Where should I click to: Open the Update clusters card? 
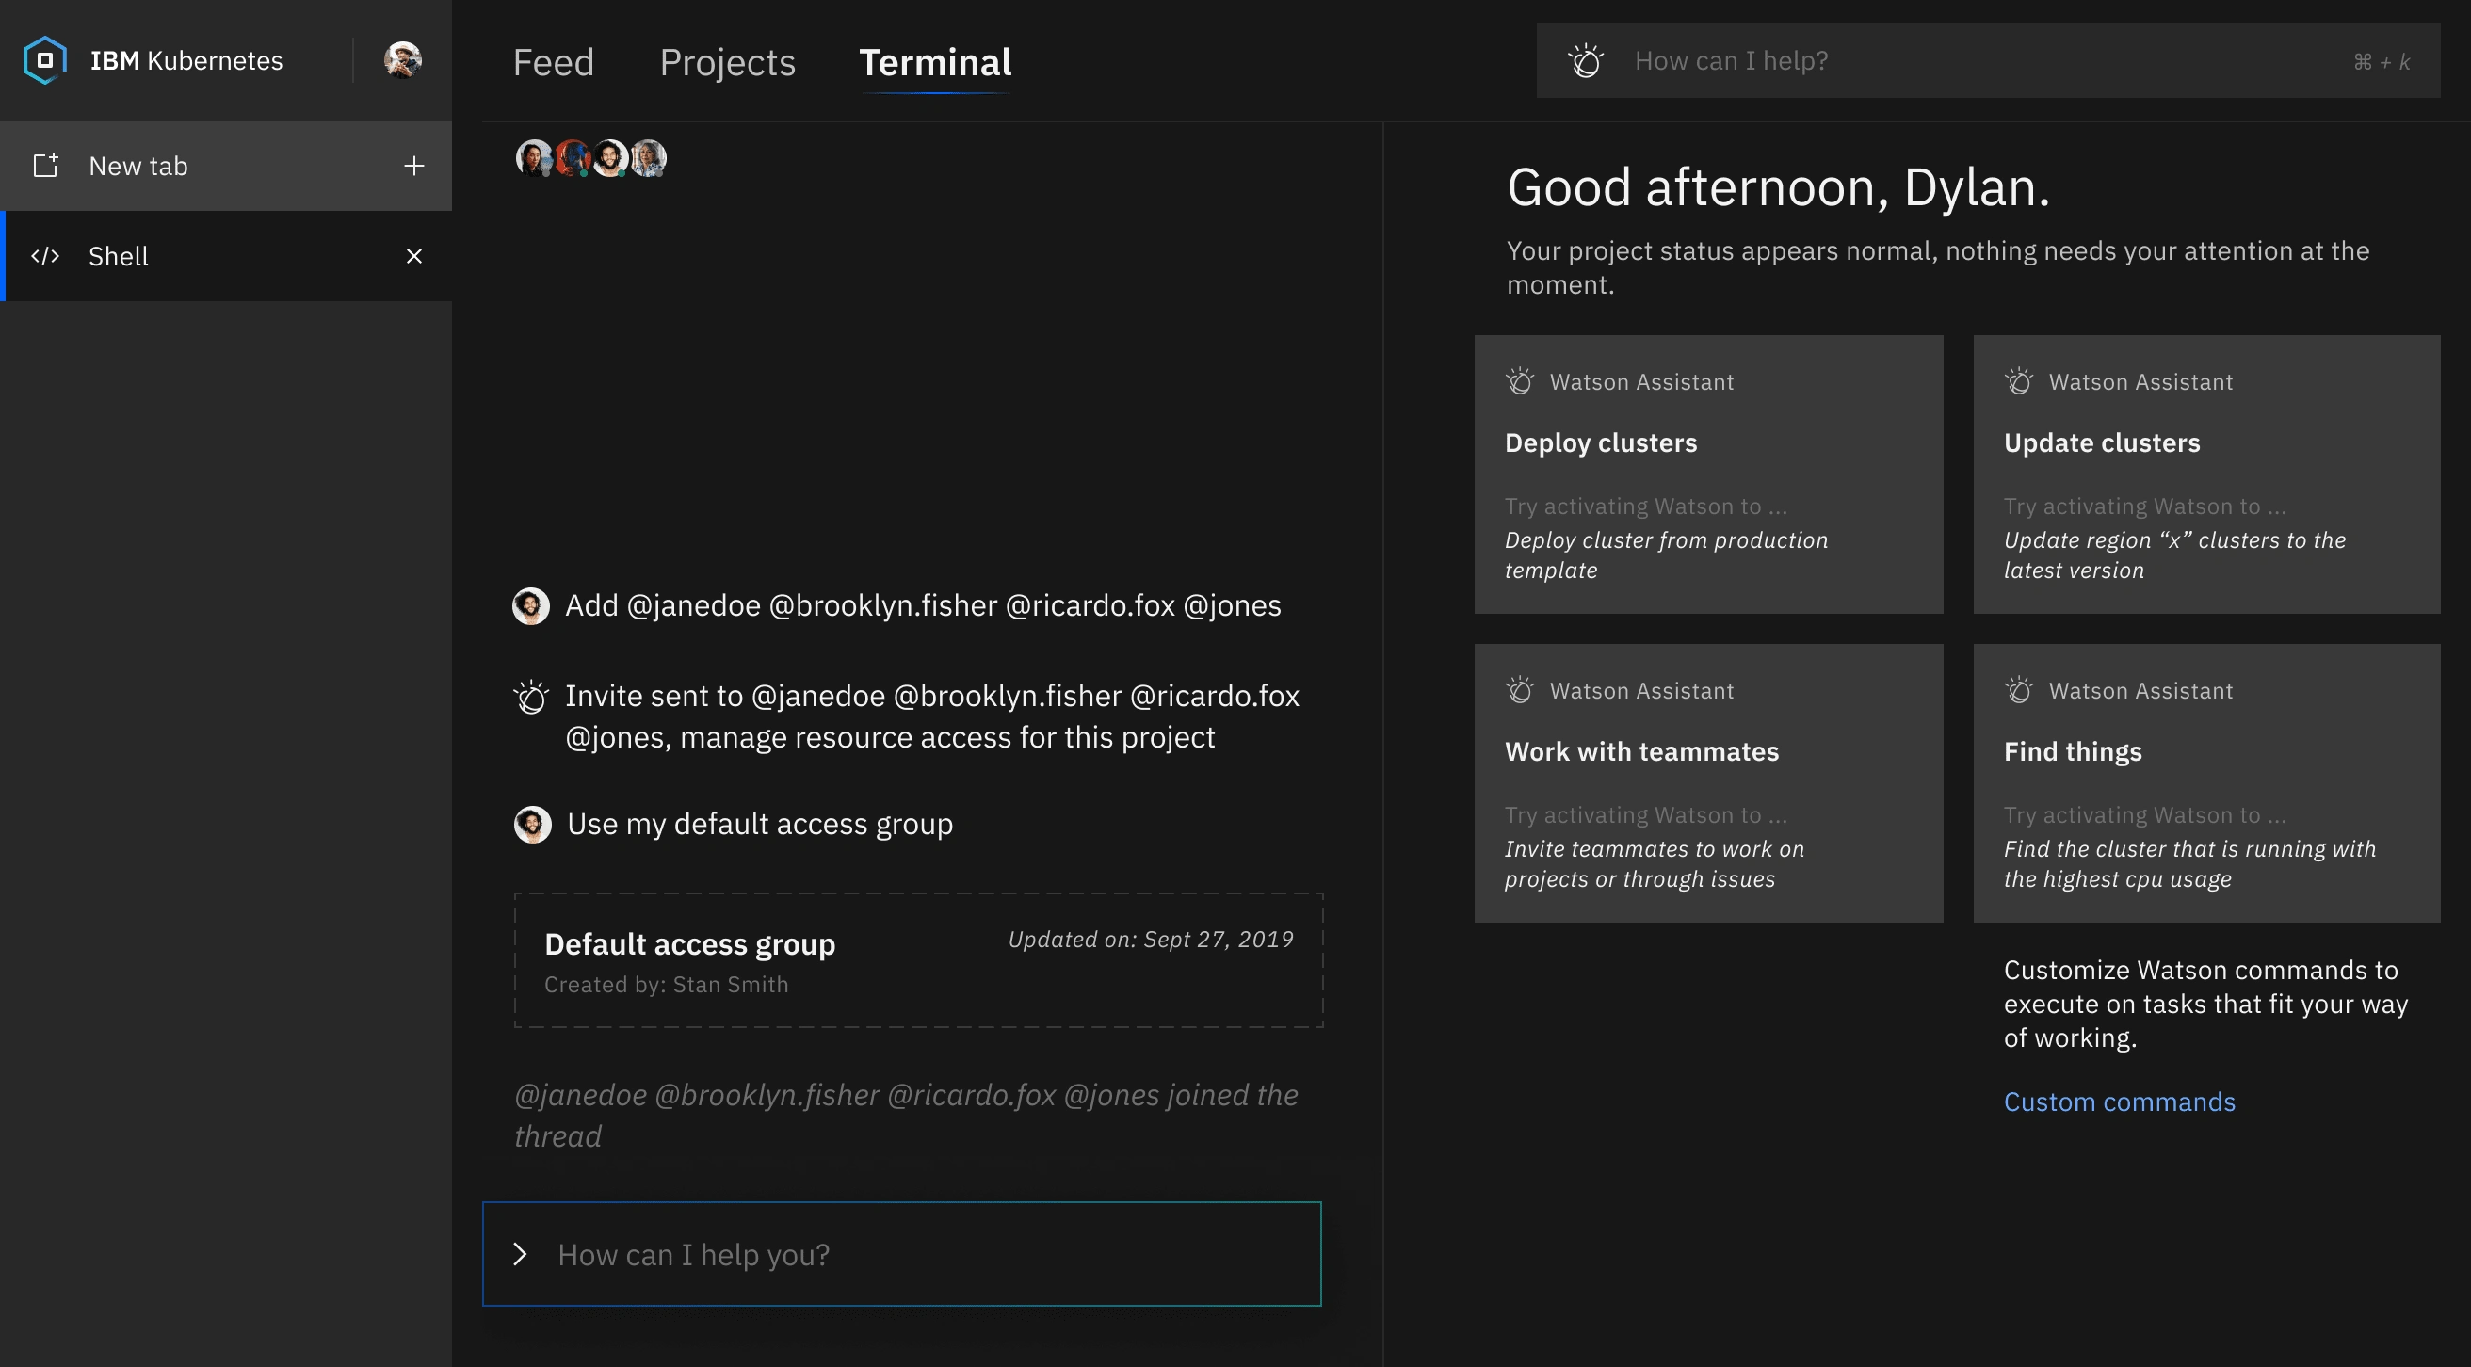point(2206,474)
